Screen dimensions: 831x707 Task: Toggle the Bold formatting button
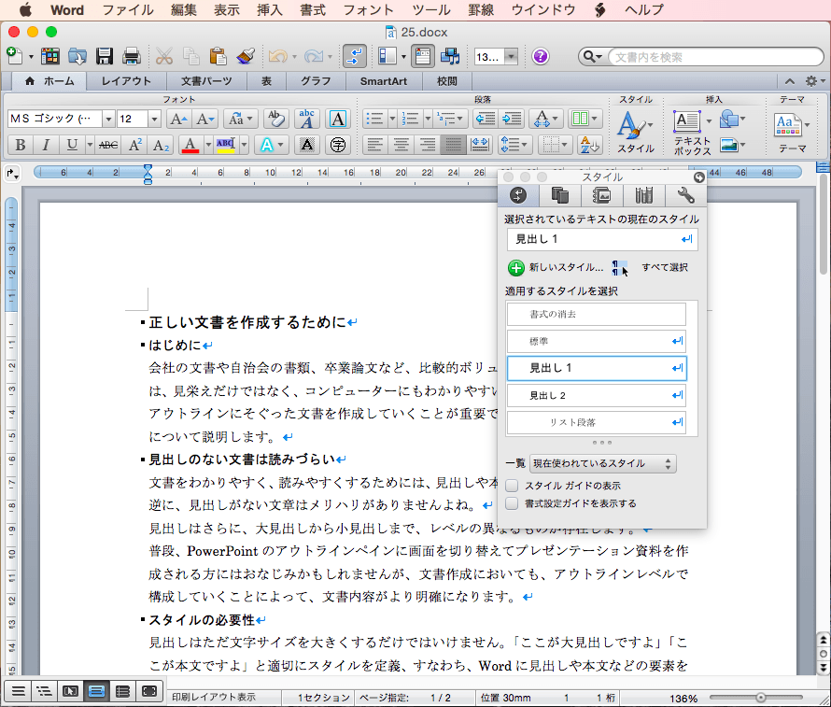(20, 145)
